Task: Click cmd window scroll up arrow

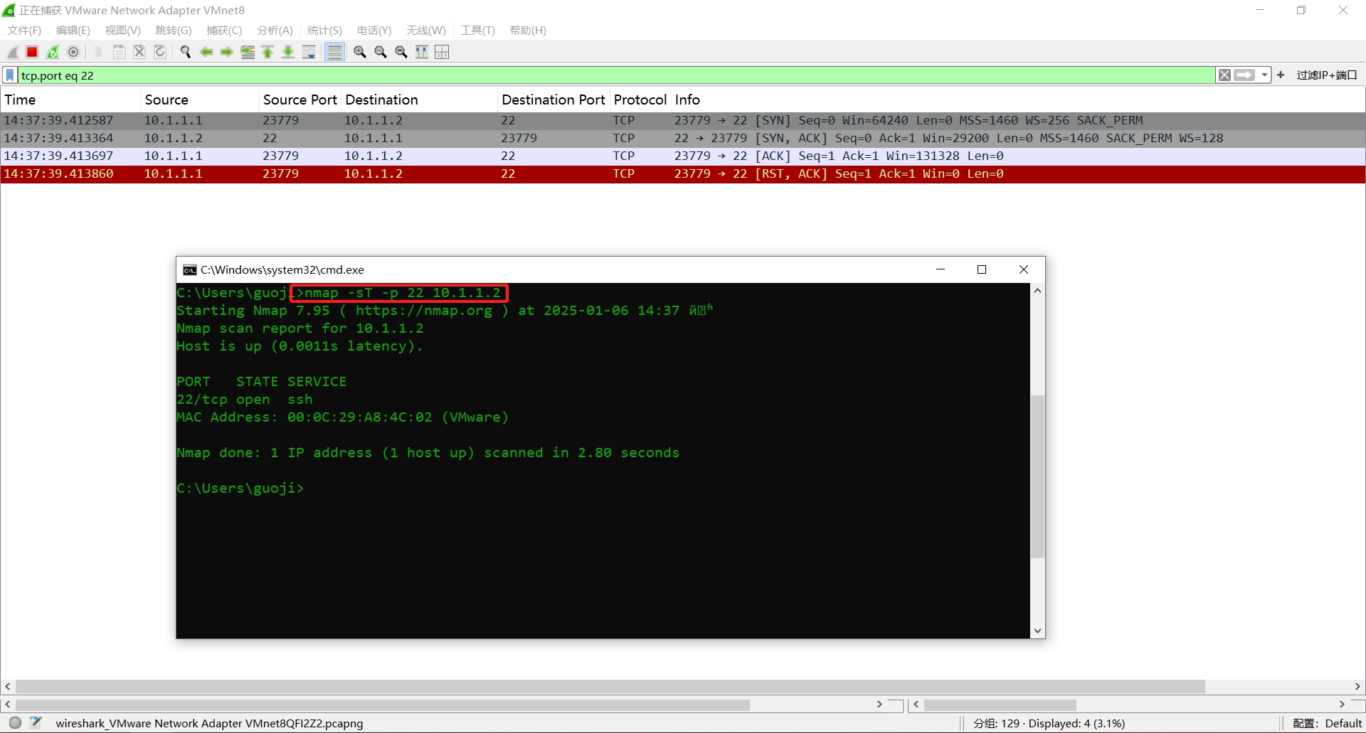Action: tap(1037, 291)
